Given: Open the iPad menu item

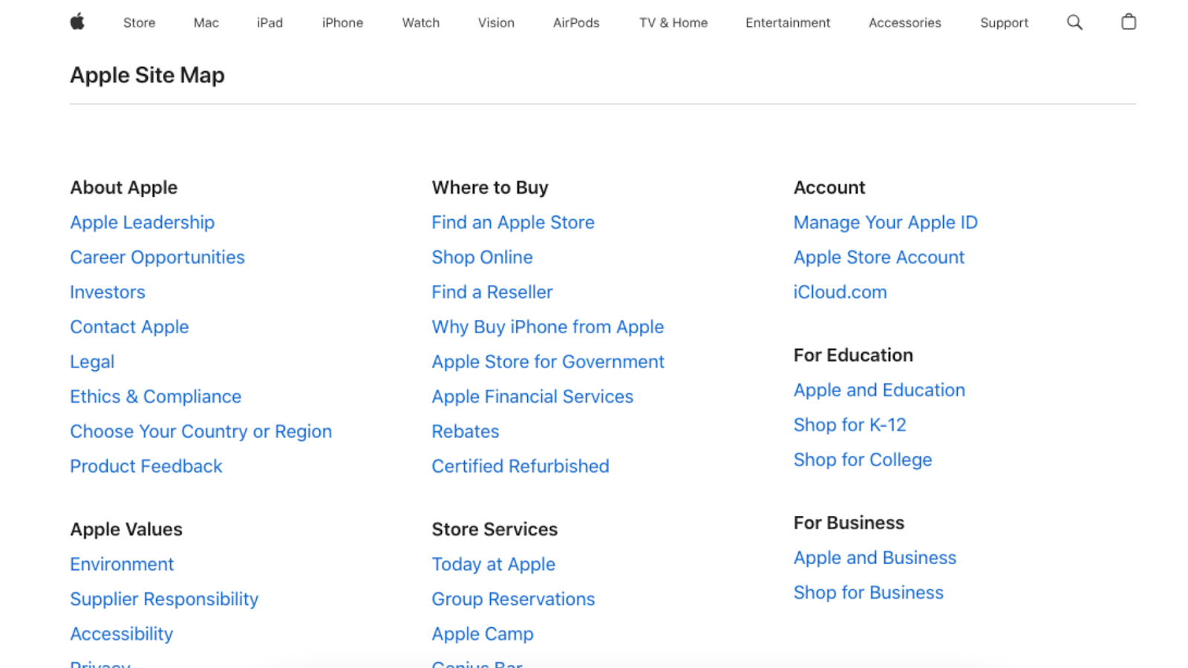Looking at the screenshot, I should [270, 23].
